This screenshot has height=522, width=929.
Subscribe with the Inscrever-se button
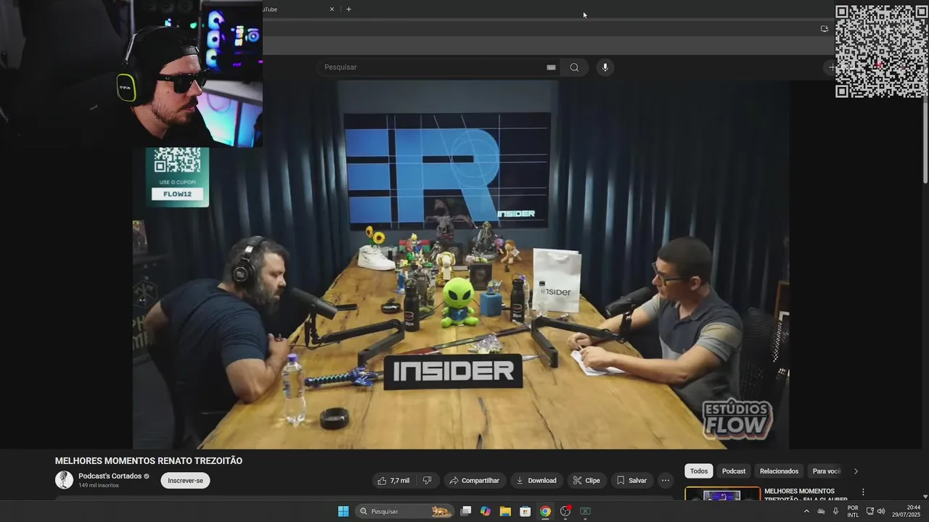pyautogui.click(x=185, y=481)
